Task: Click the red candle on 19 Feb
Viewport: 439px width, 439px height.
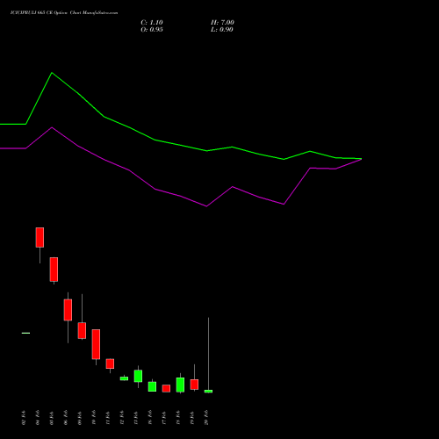Action: coord(194,385)
